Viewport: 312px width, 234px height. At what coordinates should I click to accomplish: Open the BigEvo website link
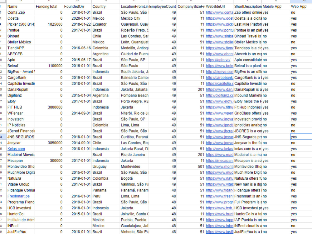click(219, 72)
